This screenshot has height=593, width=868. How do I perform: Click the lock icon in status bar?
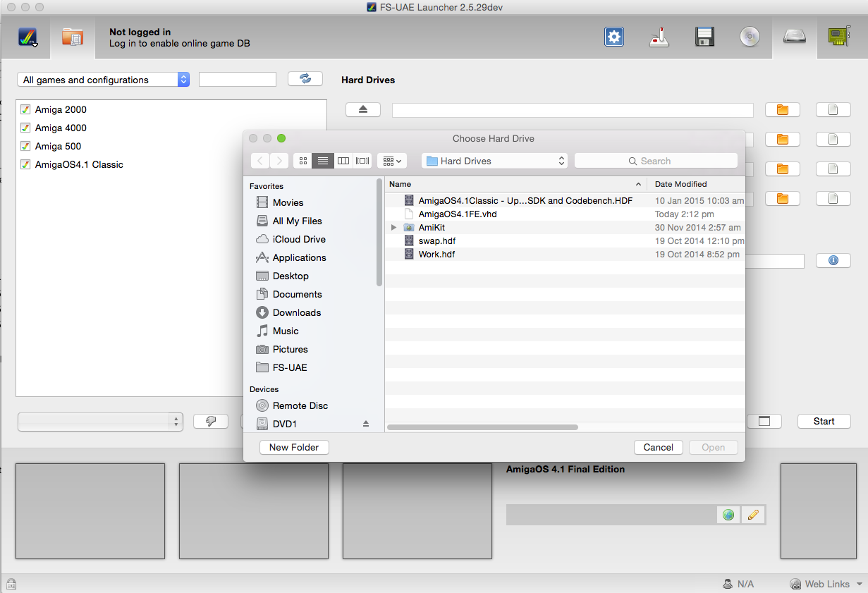click(11, 584)
